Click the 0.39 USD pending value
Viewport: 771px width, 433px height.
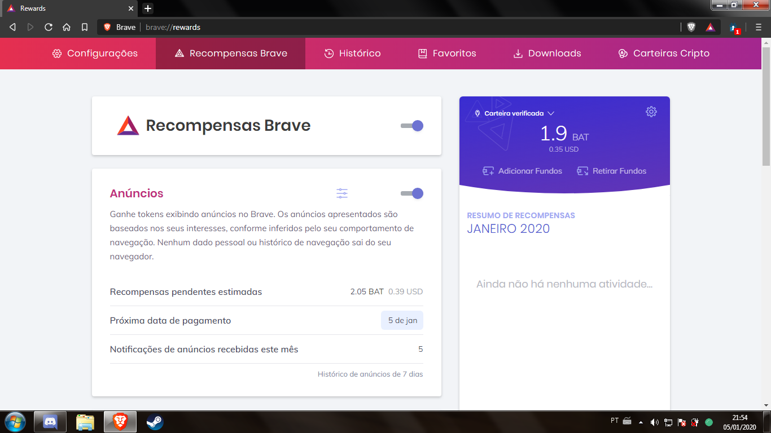pyautogui.click(x=405, y=291)
